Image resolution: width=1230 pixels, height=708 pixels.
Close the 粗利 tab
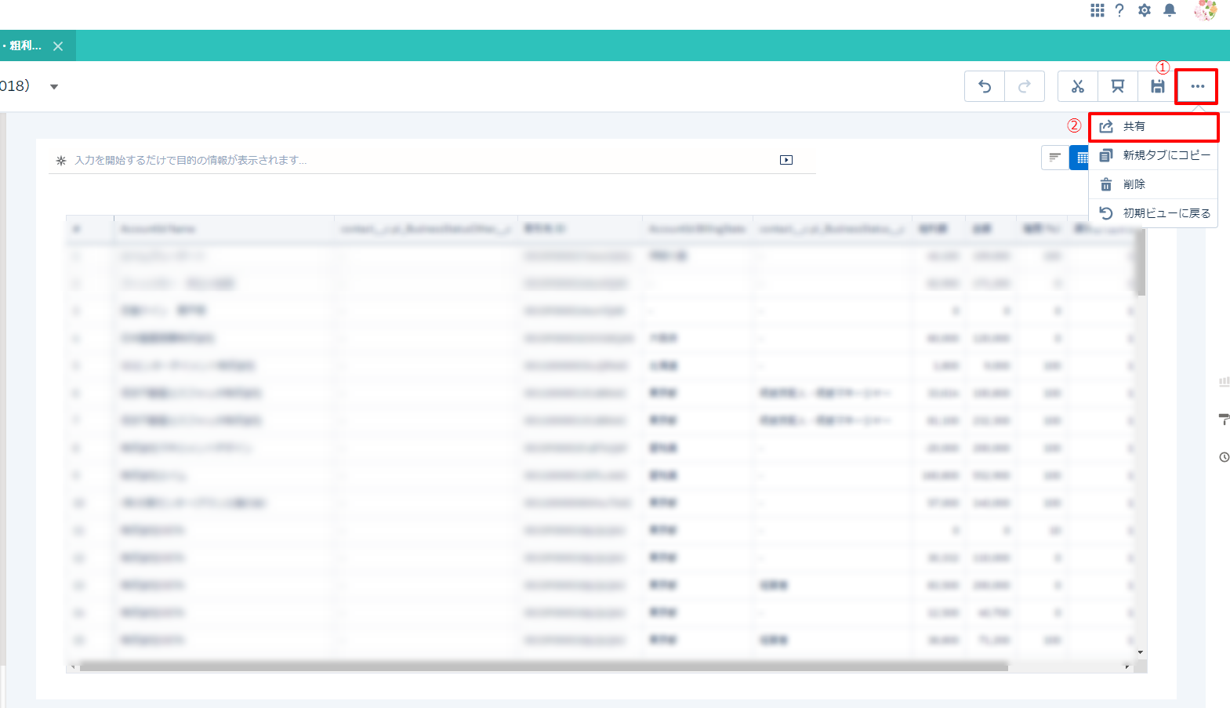tap(58, 46)
